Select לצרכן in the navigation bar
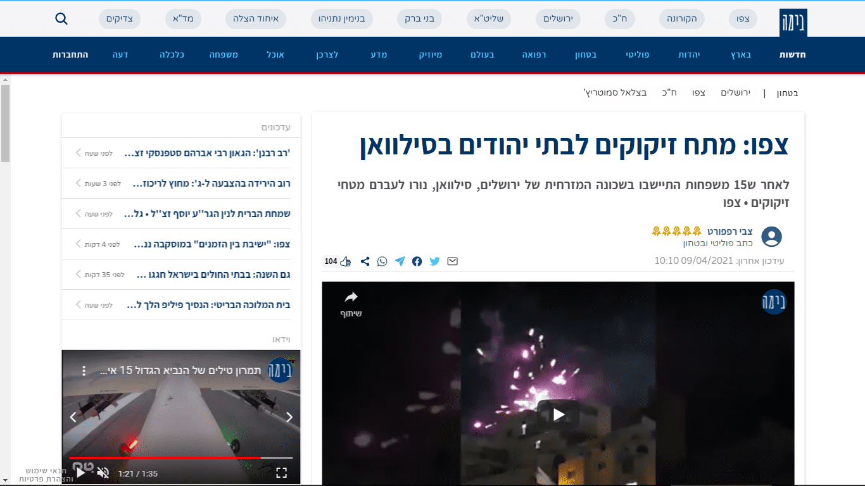 (327, 55)
